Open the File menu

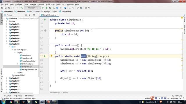pos(2,5)
